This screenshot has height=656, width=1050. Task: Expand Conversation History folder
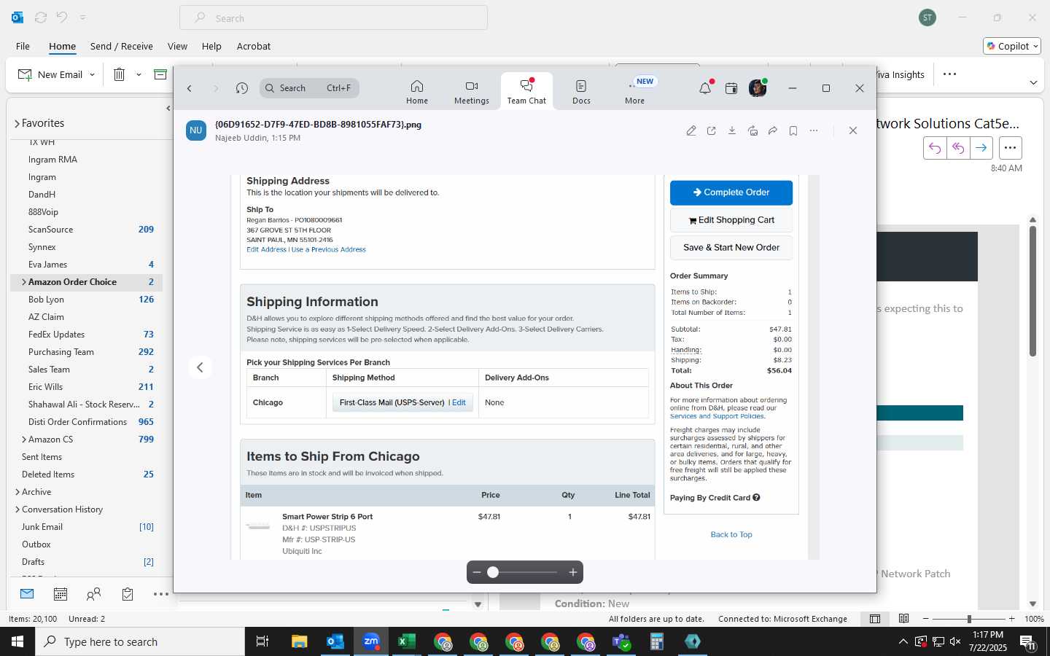pyautogui.click(x=17, y=509)
